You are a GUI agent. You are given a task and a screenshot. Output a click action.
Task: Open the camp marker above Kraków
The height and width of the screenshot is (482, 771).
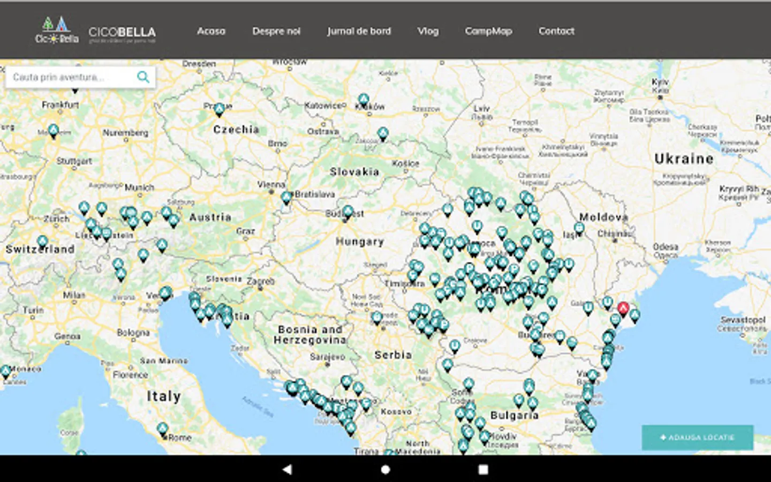pyautogui.click(x=364, y=100)
